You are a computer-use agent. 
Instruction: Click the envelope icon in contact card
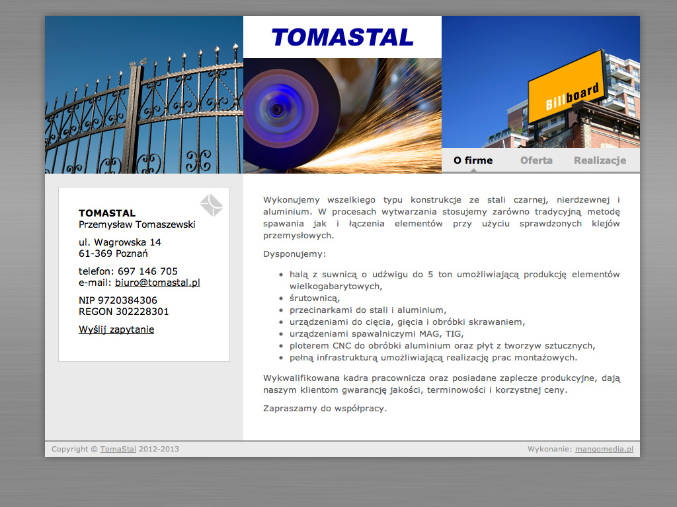pos(212,205)
